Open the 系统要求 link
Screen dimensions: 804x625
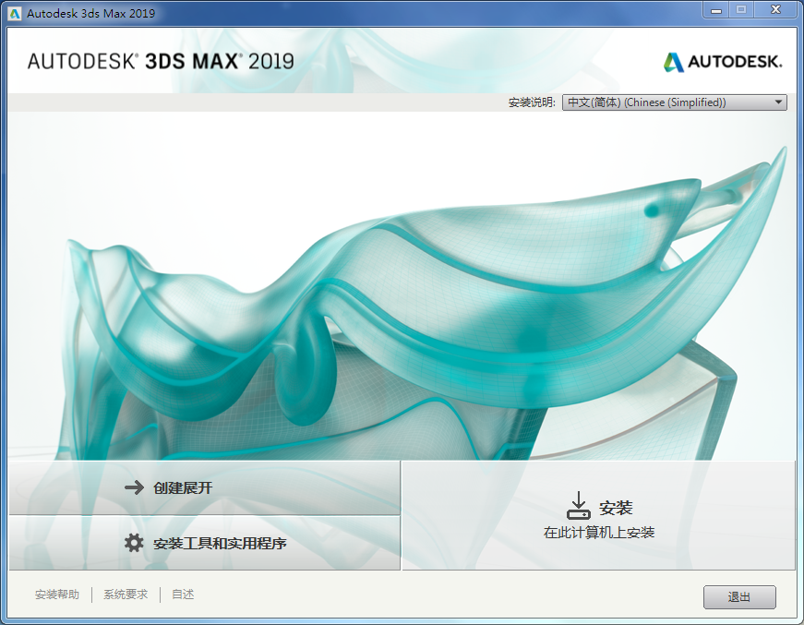126,595
